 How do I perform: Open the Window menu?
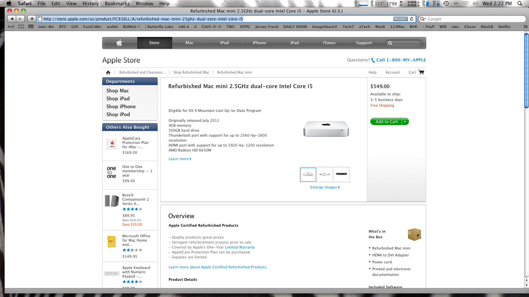coord(144,3)
